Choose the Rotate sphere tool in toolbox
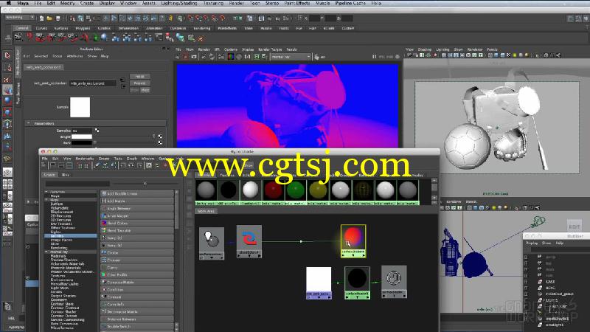 pyautogui.click(x=7, y=101)
